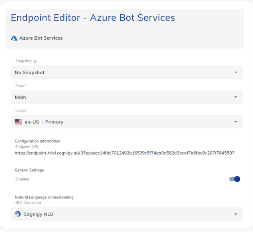Click the endpoint-trial.cognigy.ai Endpoint URL
Screen dimensions: 253x232
coord(124,153)
